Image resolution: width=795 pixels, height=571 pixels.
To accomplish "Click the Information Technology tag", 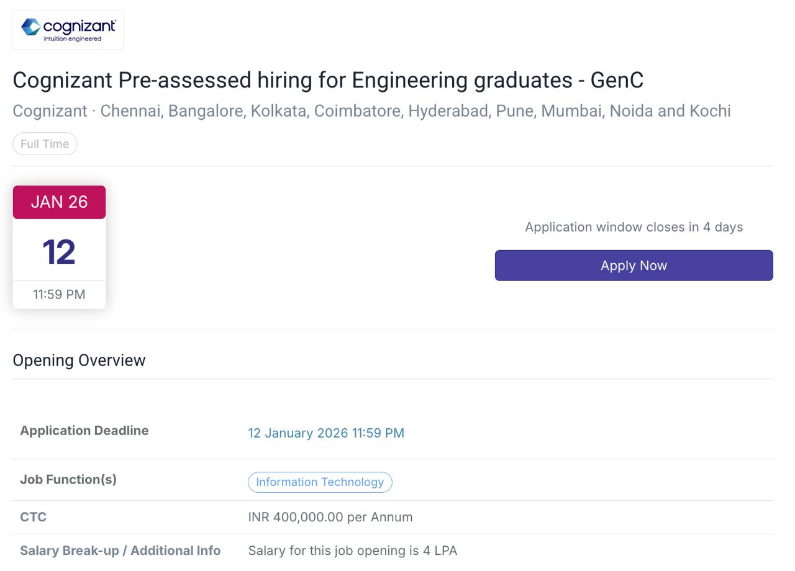I will (x=320, y=482).
